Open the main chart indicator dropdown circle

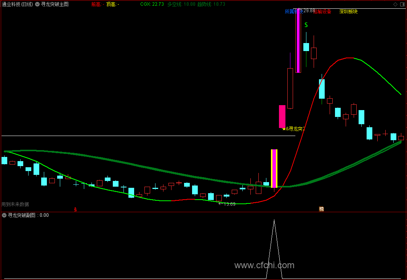(x=37, y=4)
